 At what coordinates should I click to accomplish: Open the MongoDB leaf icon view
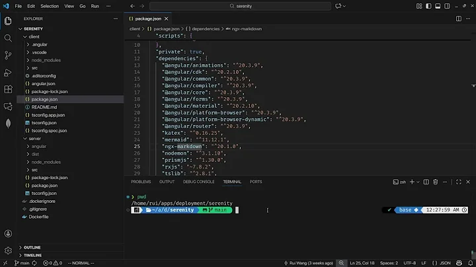(8, 123)
